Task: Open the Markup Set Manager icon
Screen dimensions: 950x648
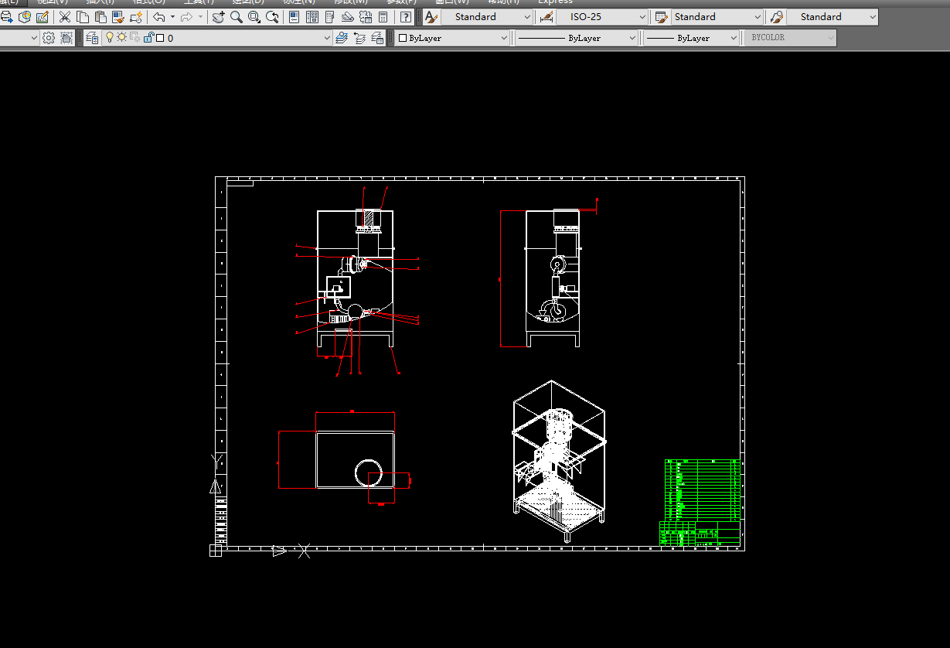Action: coord(365,17)
